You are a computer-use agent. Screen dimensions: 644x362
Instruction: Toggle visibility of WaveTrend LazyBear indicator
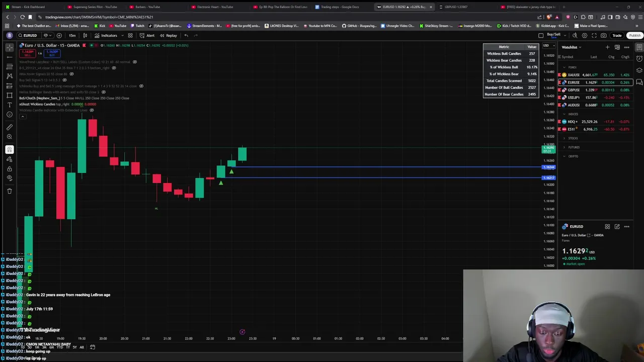(x=134, y=62)
